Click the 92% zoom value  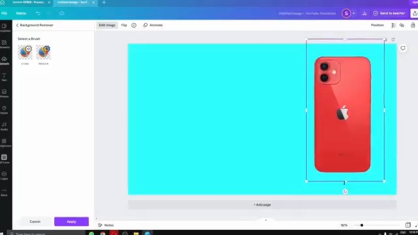pyautogui.click(x=344, y=225)
